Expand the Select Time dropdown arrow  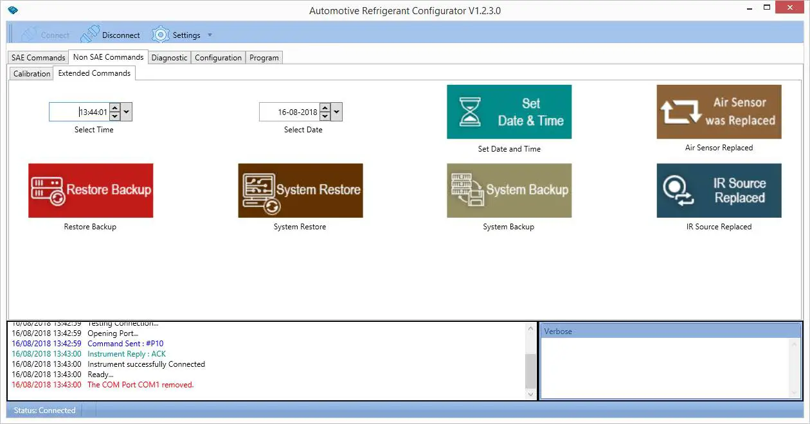pos(126,111)
